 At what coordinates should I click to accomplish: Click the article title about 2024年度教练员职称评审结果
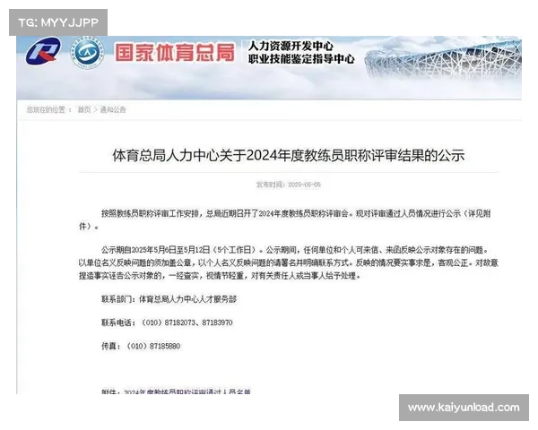pos(289,155)
